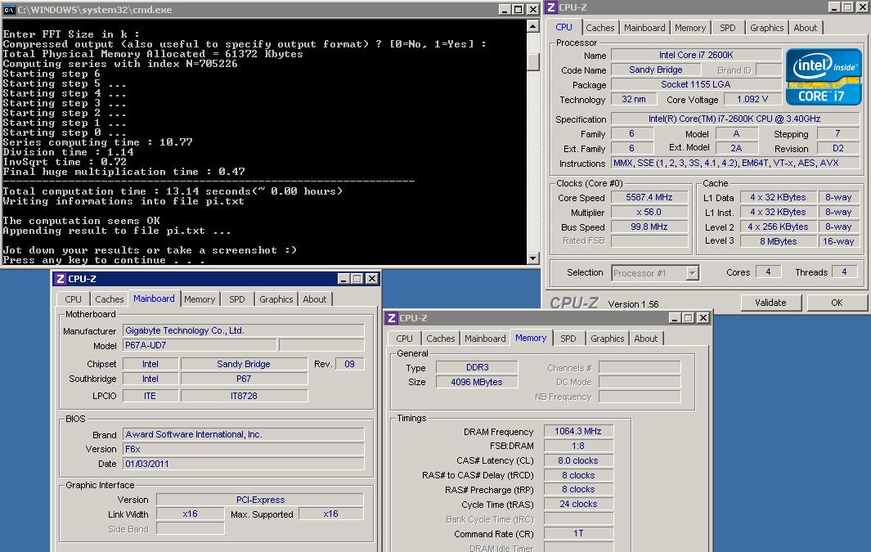Click the 'Intel Core i7 2600K' name field

tap(697, 55)
